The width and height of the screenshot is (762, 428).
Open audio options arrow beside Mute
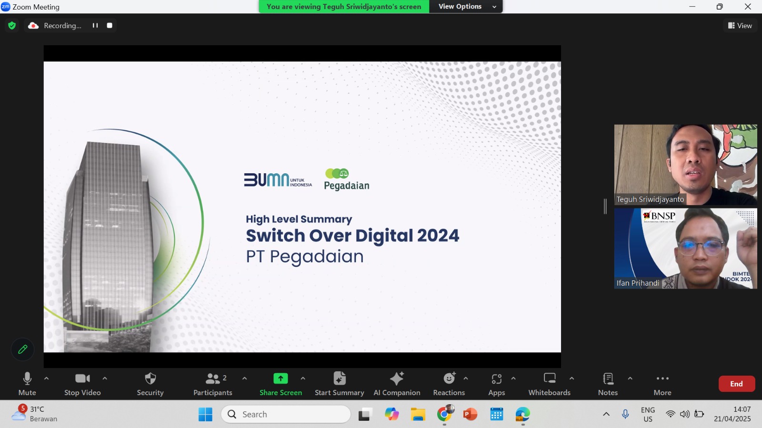[x=46, y=378]
